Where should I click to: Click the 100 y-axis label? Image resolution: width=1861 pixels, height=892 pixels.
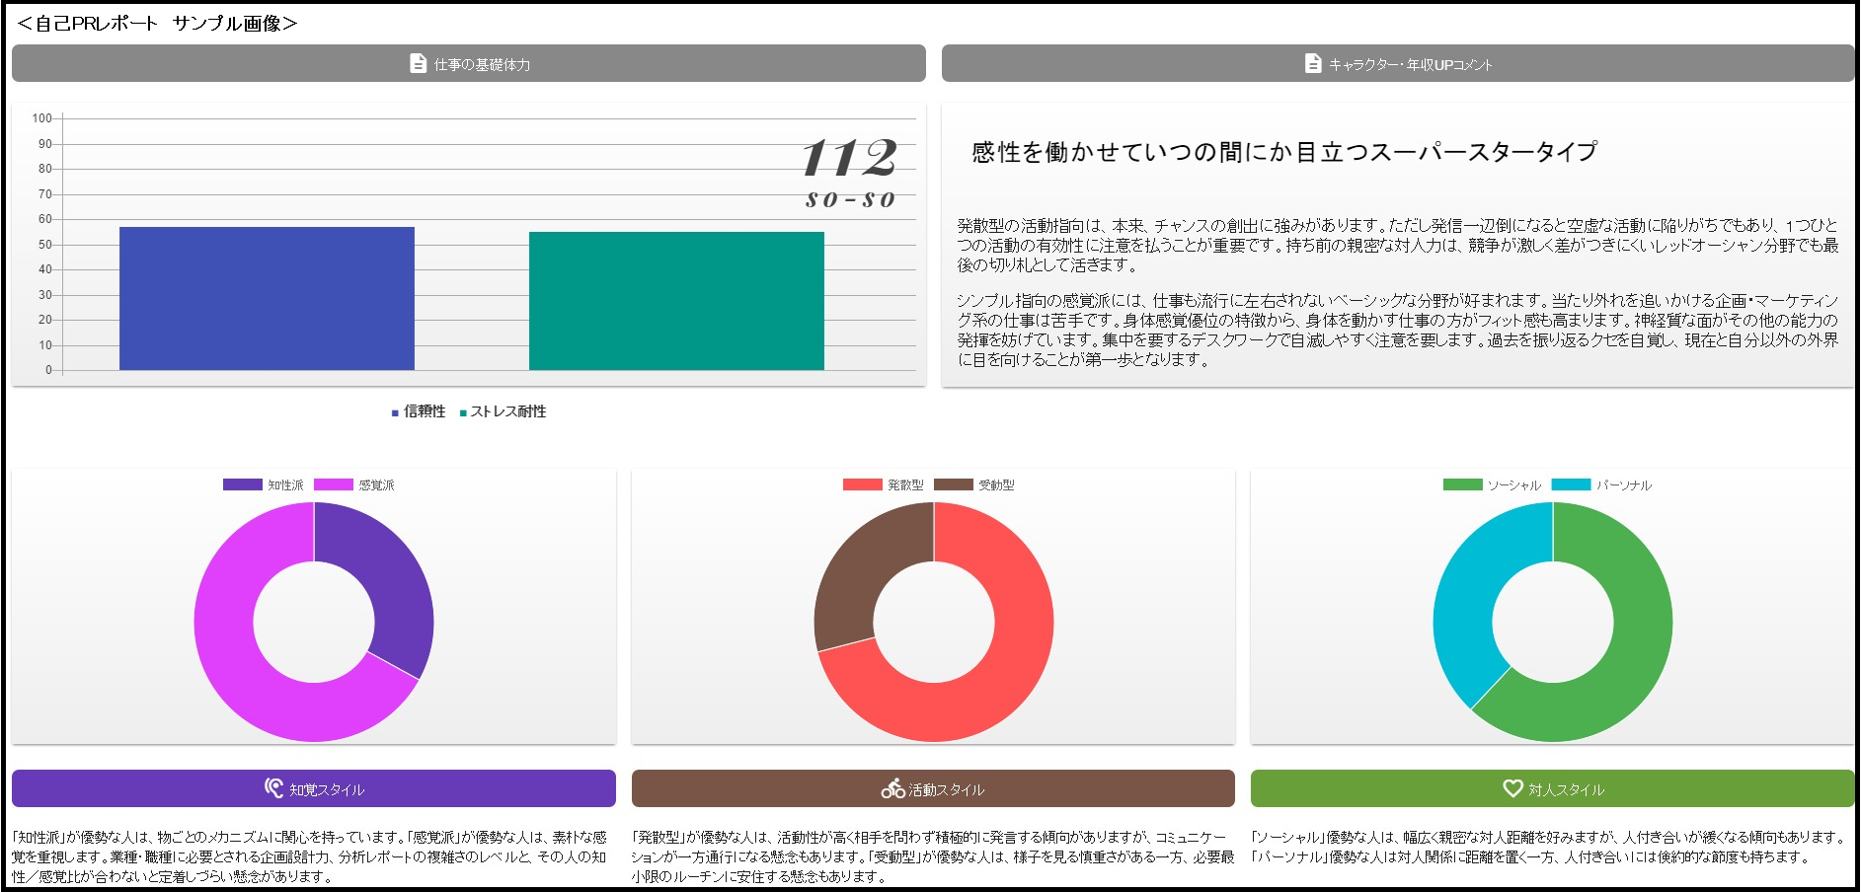tap(41, 118)
